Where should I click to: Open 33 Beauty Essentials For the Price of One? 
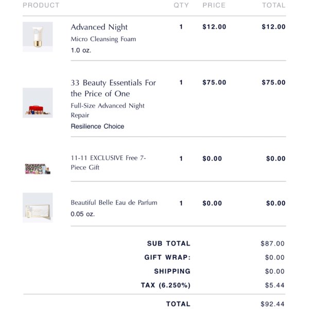click(x=113, y=88)
